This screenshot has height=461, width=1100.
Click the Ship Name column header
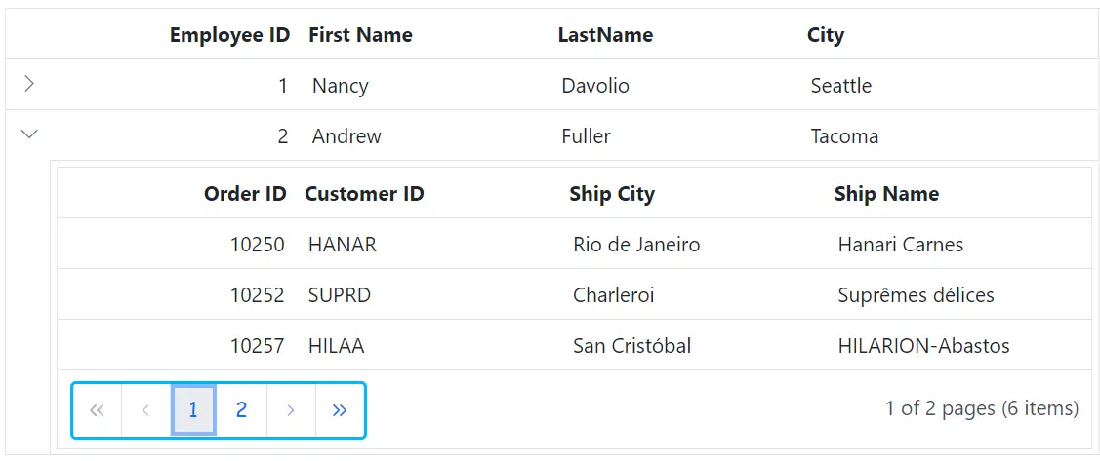click(x=886, y=194)
